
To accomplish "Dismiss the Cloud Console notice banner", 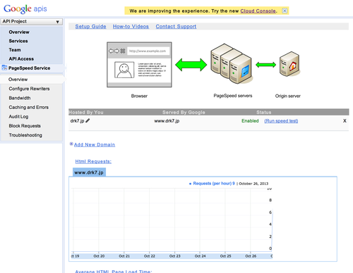I will [285, 11].
